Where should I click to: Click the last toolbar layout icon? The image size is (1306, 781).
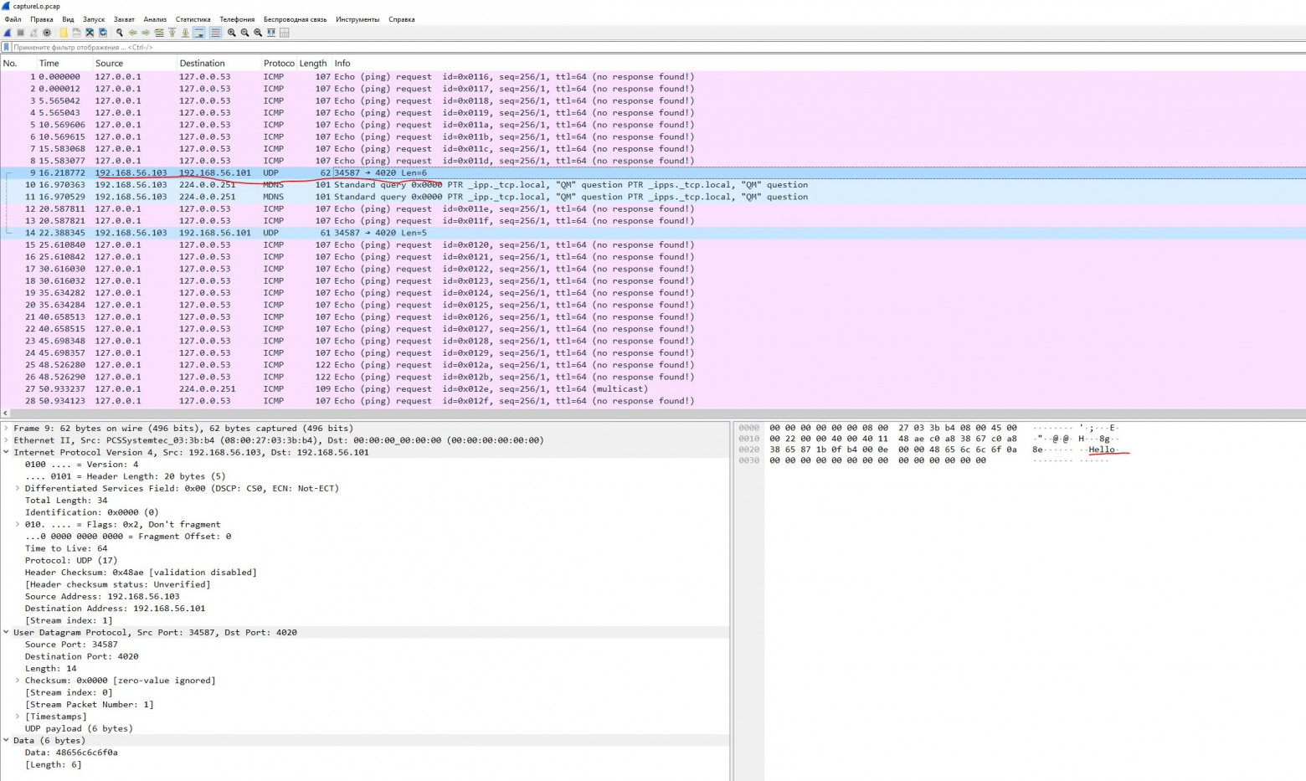pyautogui.click(x=285, y=33)
